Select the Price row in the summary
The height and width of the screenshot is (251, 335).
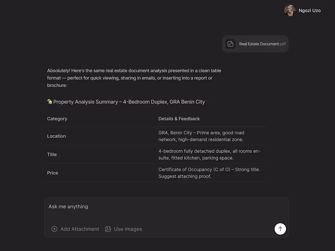(x=52, y=173)
